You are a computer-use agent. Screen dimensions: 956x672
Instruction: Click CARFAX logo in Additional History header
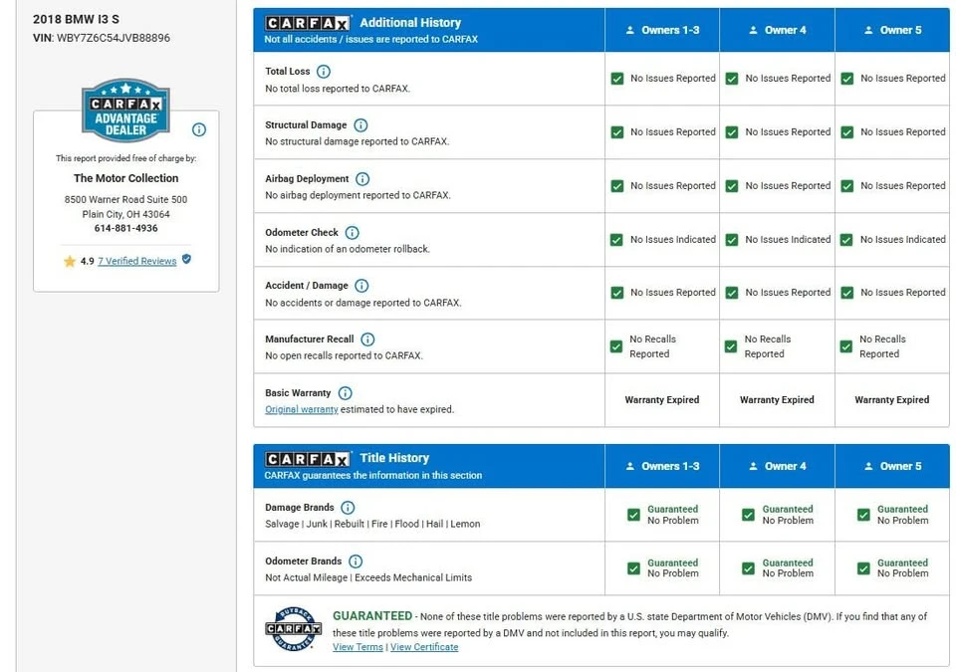[308, 23]
